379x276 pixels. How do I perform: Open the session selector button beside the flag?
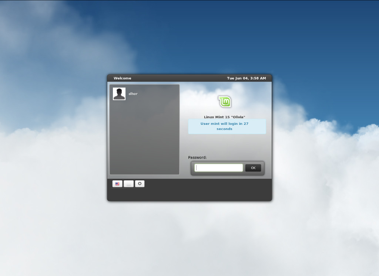pos(128,184)
